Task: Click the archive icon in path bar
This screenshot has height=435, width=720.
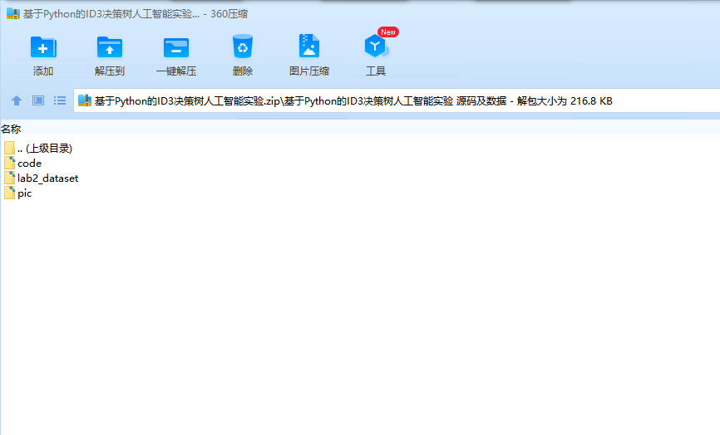Action: pyautogui.click(x=85, y=100)
